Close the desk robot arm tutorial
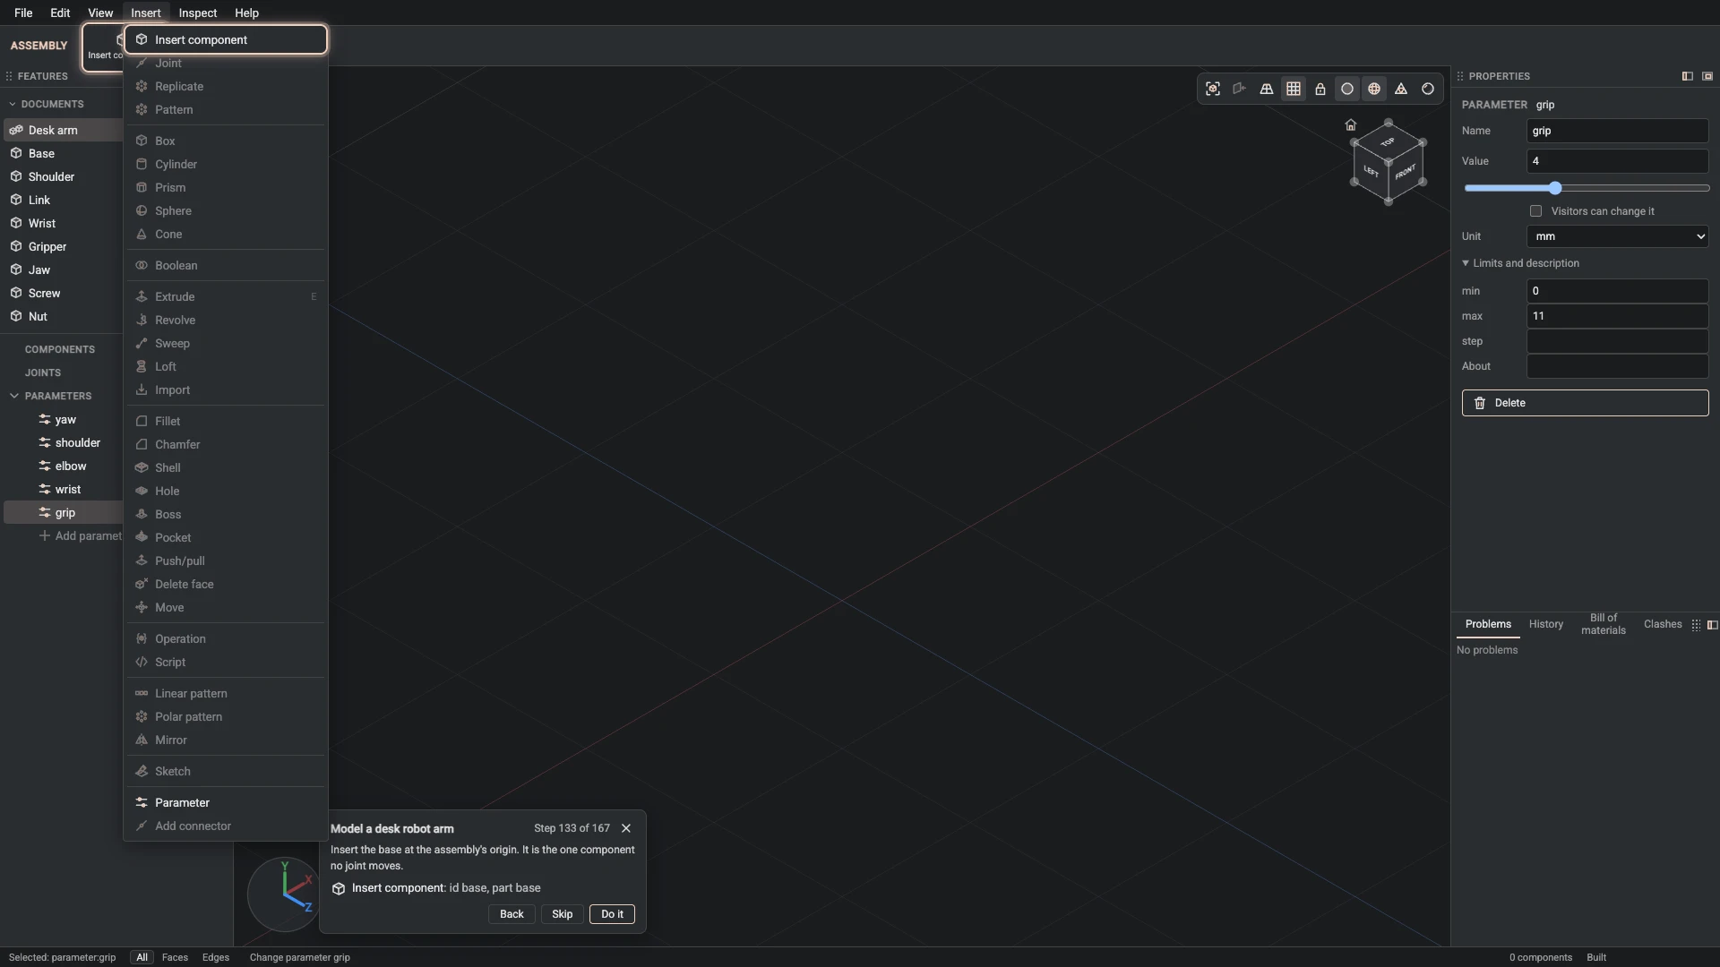 (x=626, y=828)
